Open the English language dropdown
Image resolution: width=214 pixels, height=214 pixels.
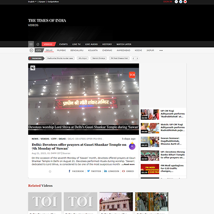click(32, 2)
